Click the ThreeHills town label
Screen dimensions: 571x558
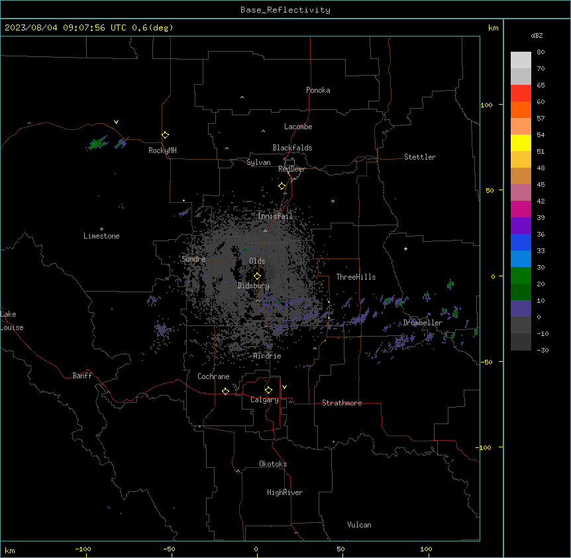tap(356, 277)
